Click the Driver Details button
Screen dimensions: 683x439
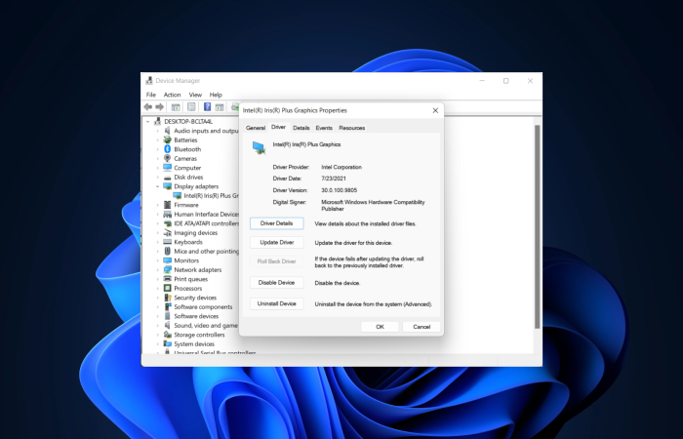point(276,223)
